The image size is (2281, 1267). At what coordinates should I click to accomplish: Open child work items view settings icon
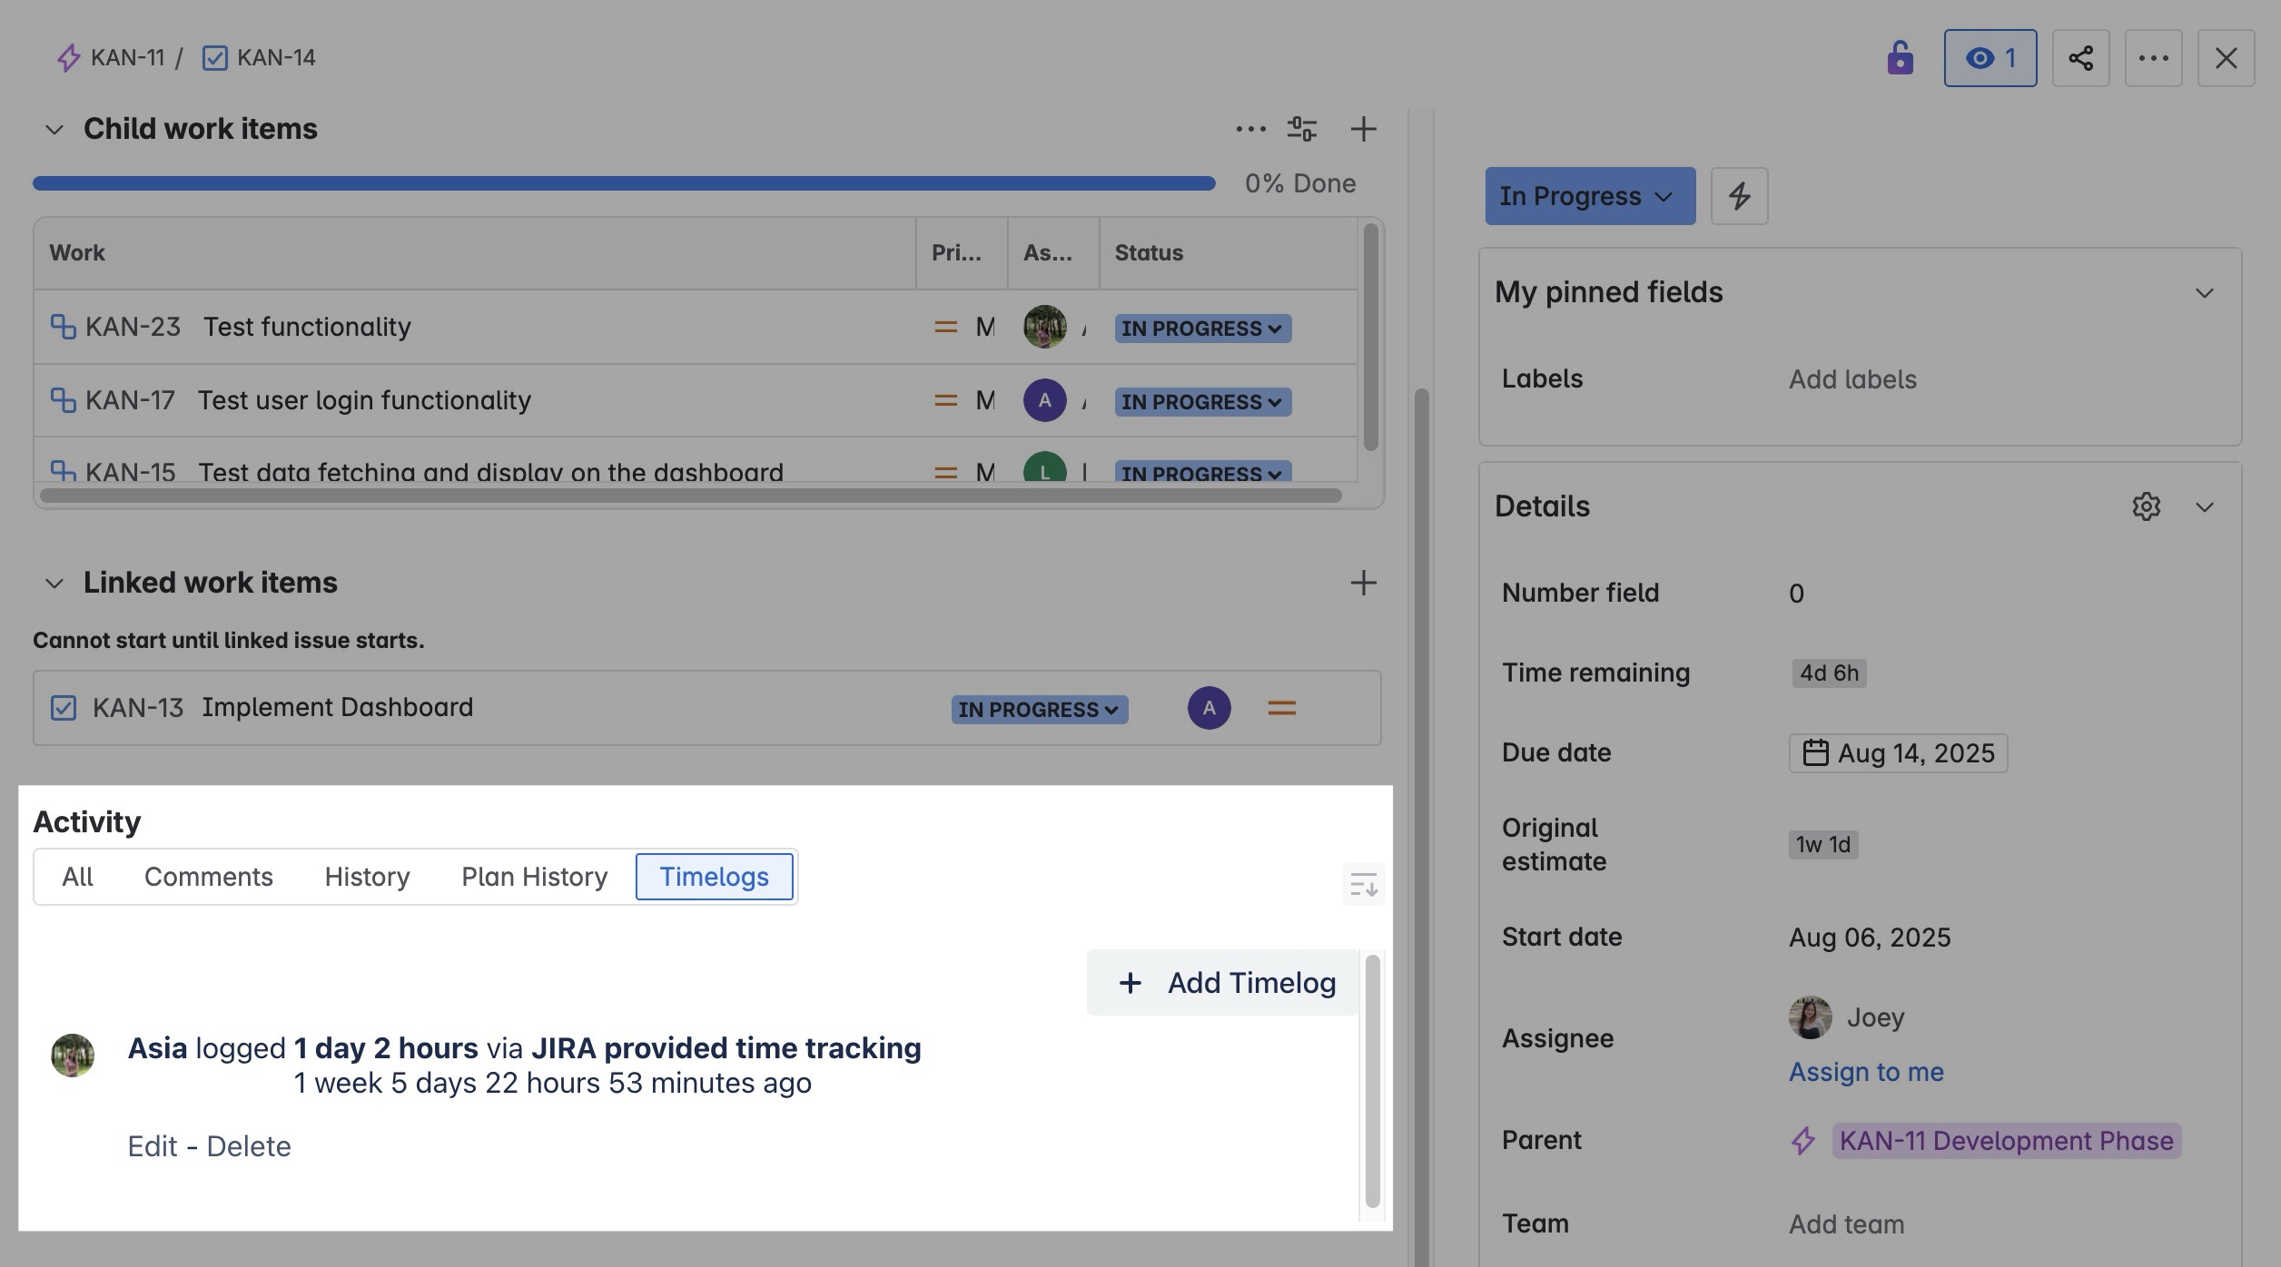1301,129
